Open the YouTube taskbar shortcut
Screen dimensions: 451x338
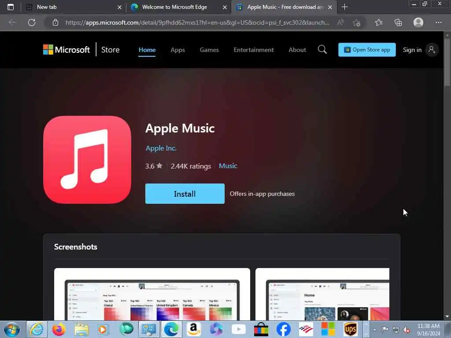pos(238,329)
